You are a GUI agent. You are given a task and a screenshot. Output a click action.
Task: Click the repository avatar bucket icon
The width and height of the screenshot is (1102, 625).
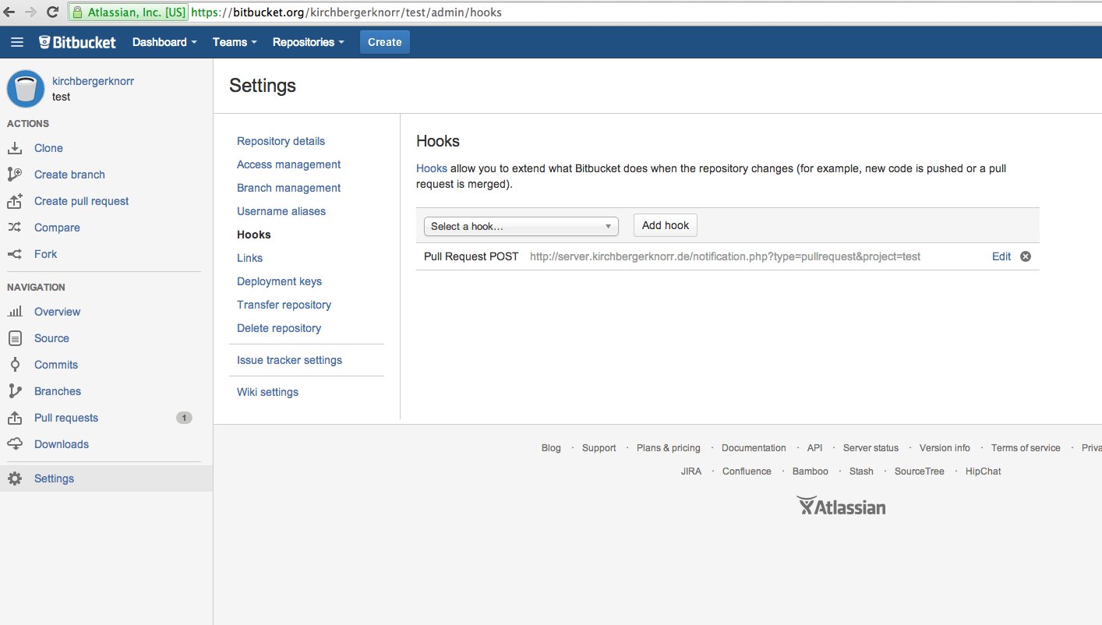coord(26,89)
